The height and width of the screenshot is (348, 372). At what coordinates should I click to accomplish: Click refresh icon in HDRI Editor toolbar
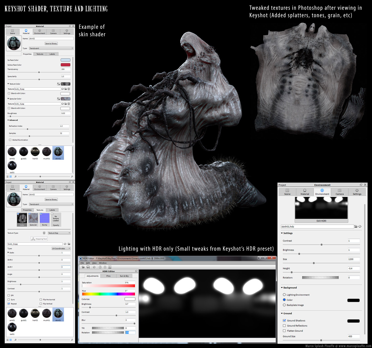[94, 267]
